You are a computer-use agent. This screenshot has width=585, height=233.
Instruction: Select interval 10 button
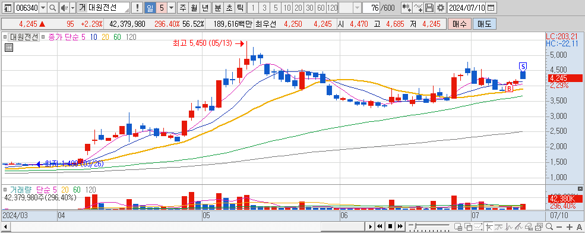pyautogui.click(x=287, y=8)
